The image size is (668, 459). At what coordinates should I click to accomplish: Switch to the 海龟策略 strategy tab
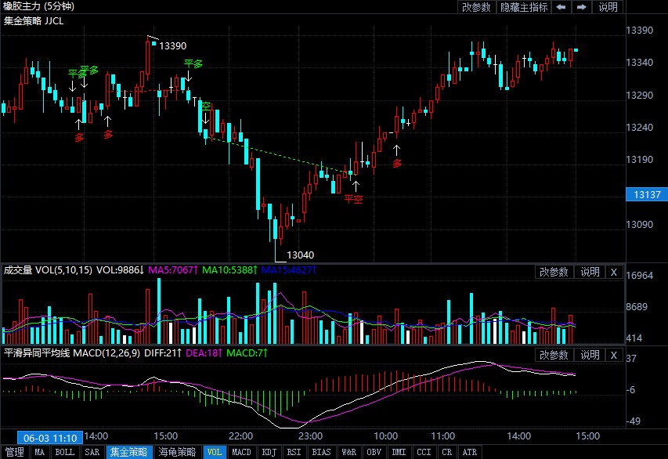(x=178, y=452)
